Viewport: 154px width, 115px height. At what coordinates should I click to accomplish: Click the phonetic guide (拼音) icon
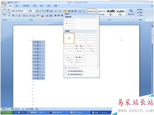tap(47, 11)
